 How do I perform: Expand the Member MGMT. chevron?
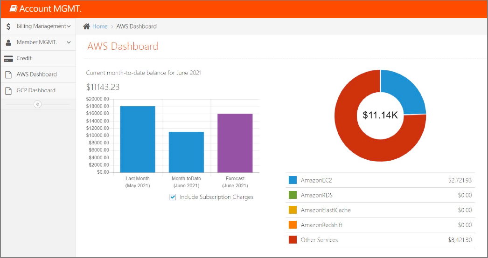(69, 42)
